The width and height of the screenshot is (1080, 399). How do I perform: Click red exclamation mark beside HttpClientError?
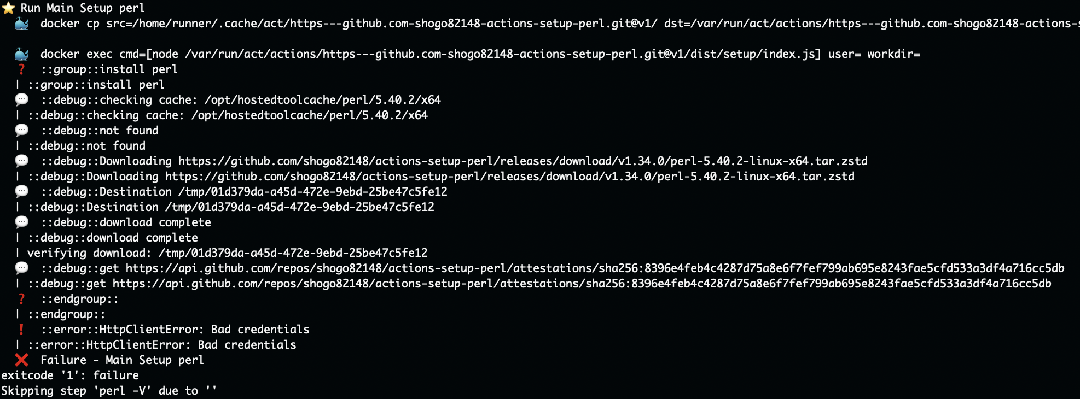click(21, 330)
